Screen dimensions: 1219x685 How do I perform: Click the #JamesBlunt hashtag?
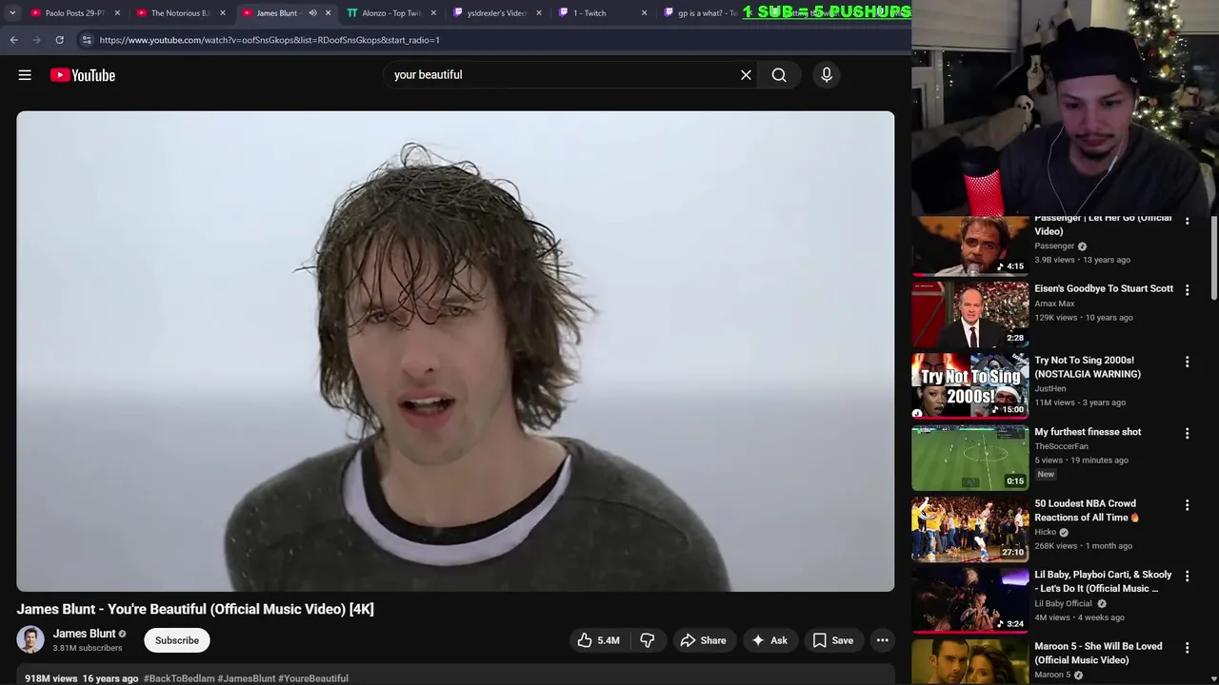point(246,678)
